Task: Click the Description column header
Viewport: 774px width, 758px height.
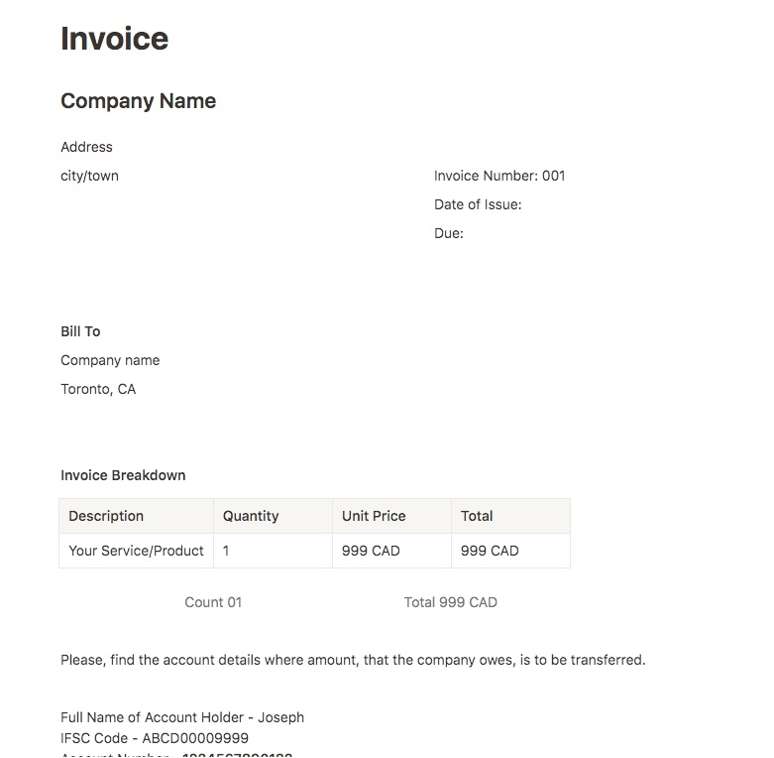Action: 136,516
